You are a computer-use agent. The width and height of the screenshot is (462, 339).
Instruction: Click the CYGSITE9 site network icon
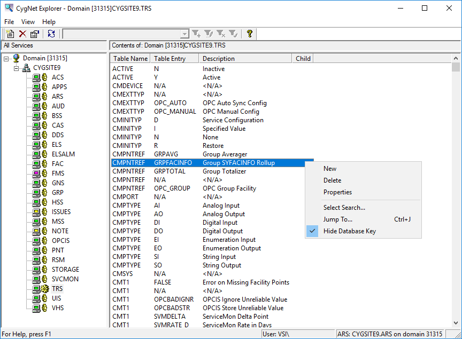26,68
